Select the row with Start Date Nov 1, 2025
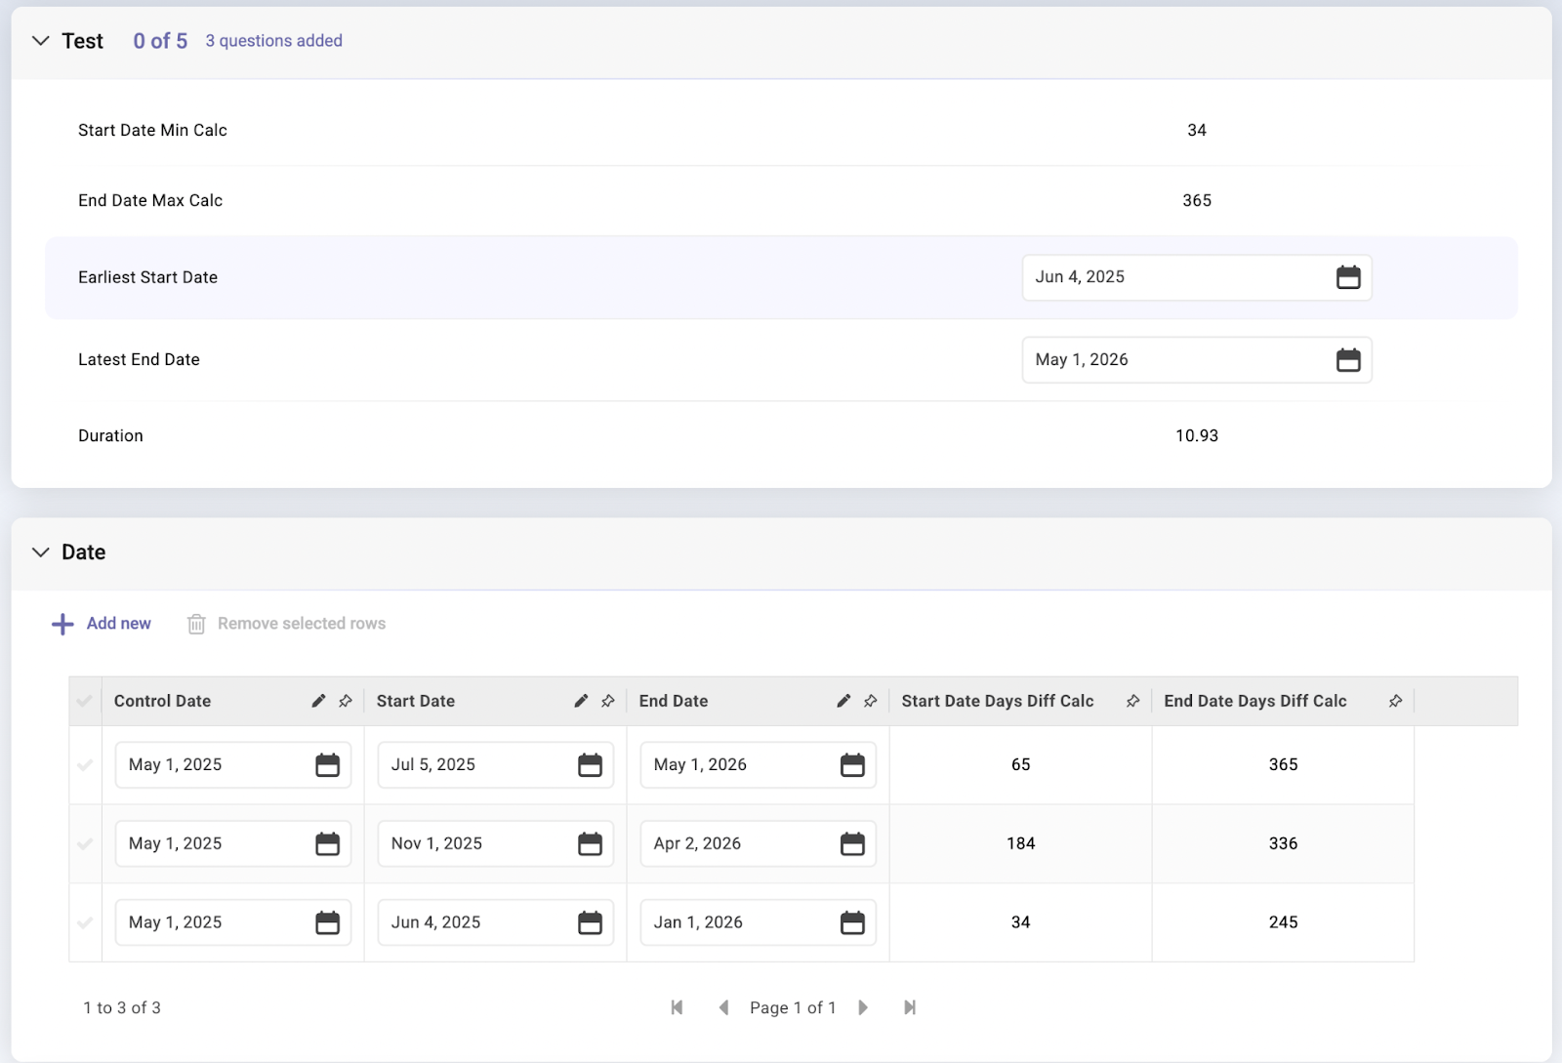This screenshot has height=1063, width=1562. pos(85,843)
